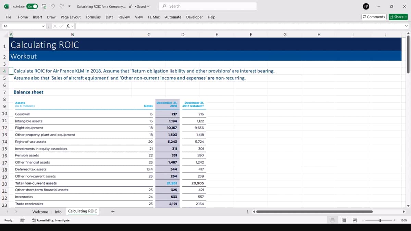411x231 pixels.
Task: Click the Share button
Action: (x=399, y=17)
